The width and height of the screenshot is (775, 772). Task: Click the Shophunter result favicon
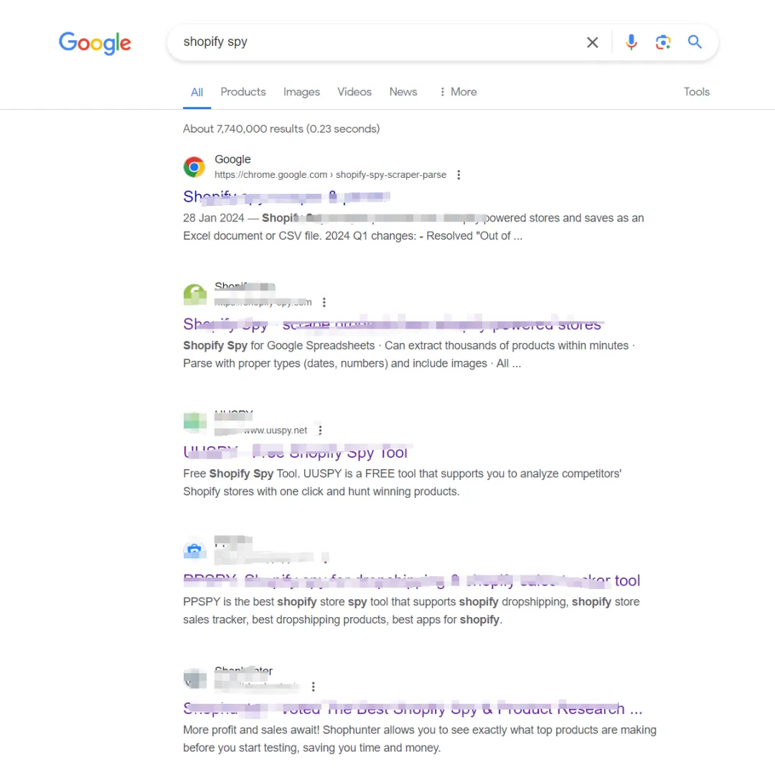(194, 679)
